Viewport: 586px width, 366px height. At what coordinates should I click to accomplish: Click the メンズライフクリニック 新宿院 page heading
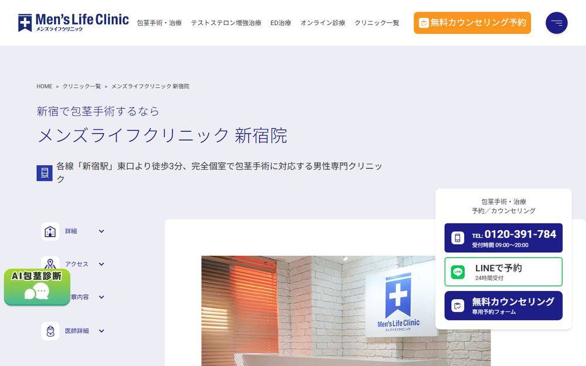pos(162,135)
